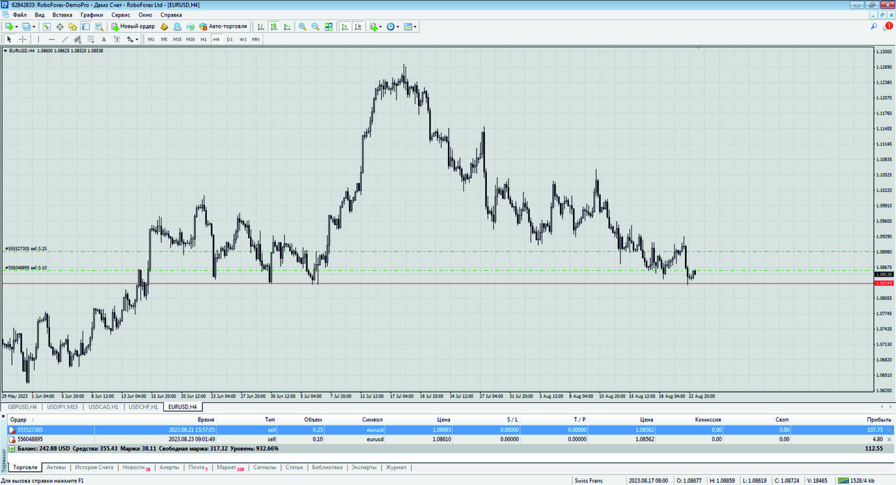Select the horizontal line drawing tool
The height and width of the screenshot is (485, 896).
(x=51, y=39)
